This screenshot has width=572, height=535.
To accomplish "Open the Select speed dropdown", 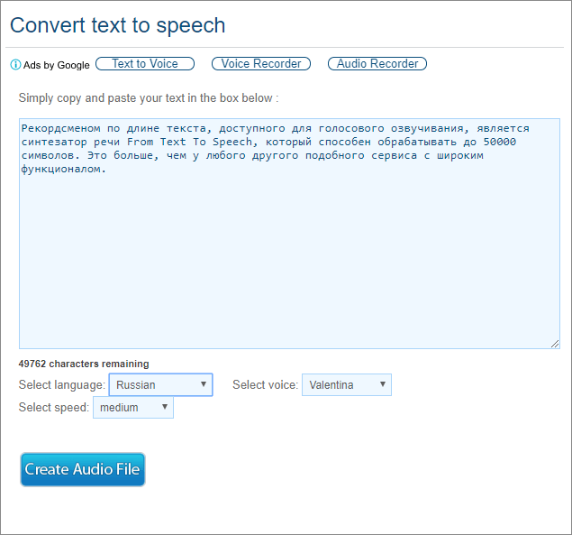I will tap(133, 407).
